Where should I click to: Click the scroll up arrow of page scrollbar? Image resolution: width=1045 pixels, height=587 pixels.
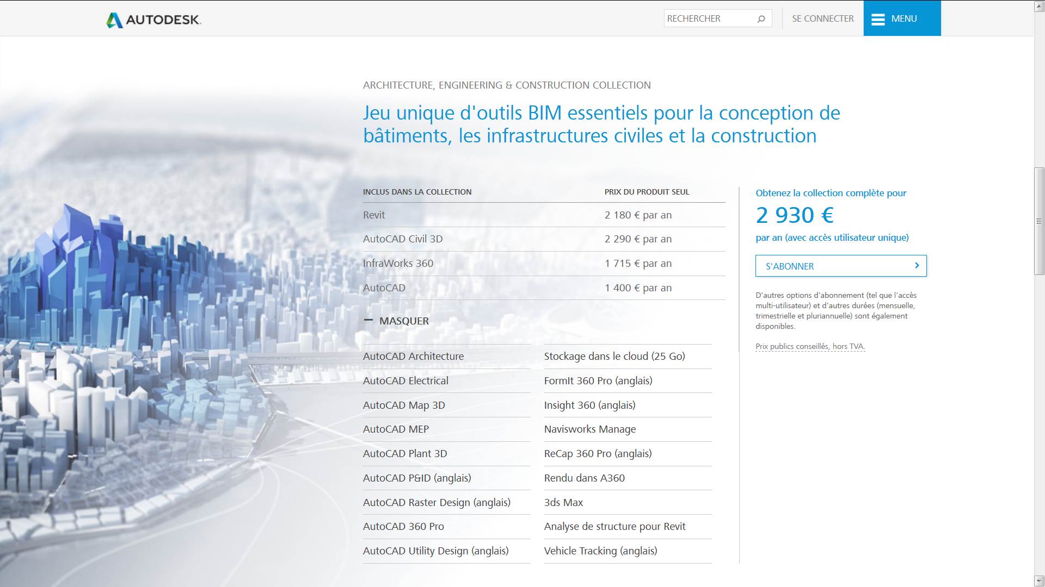click(x=1039, y=6)
